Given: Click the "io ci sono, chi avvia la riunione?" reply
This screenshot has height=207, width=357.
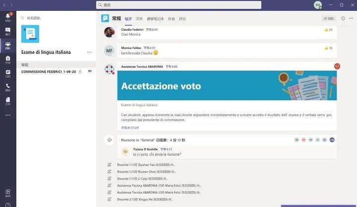Looking at the screenshot, I should (157, 154).
